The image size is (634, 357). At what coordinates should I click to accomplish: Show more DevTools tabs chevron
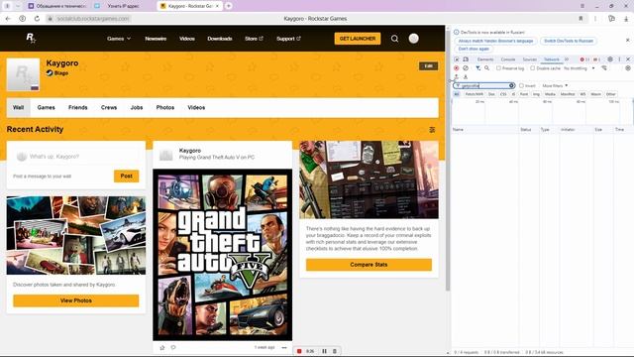point(567,59)
